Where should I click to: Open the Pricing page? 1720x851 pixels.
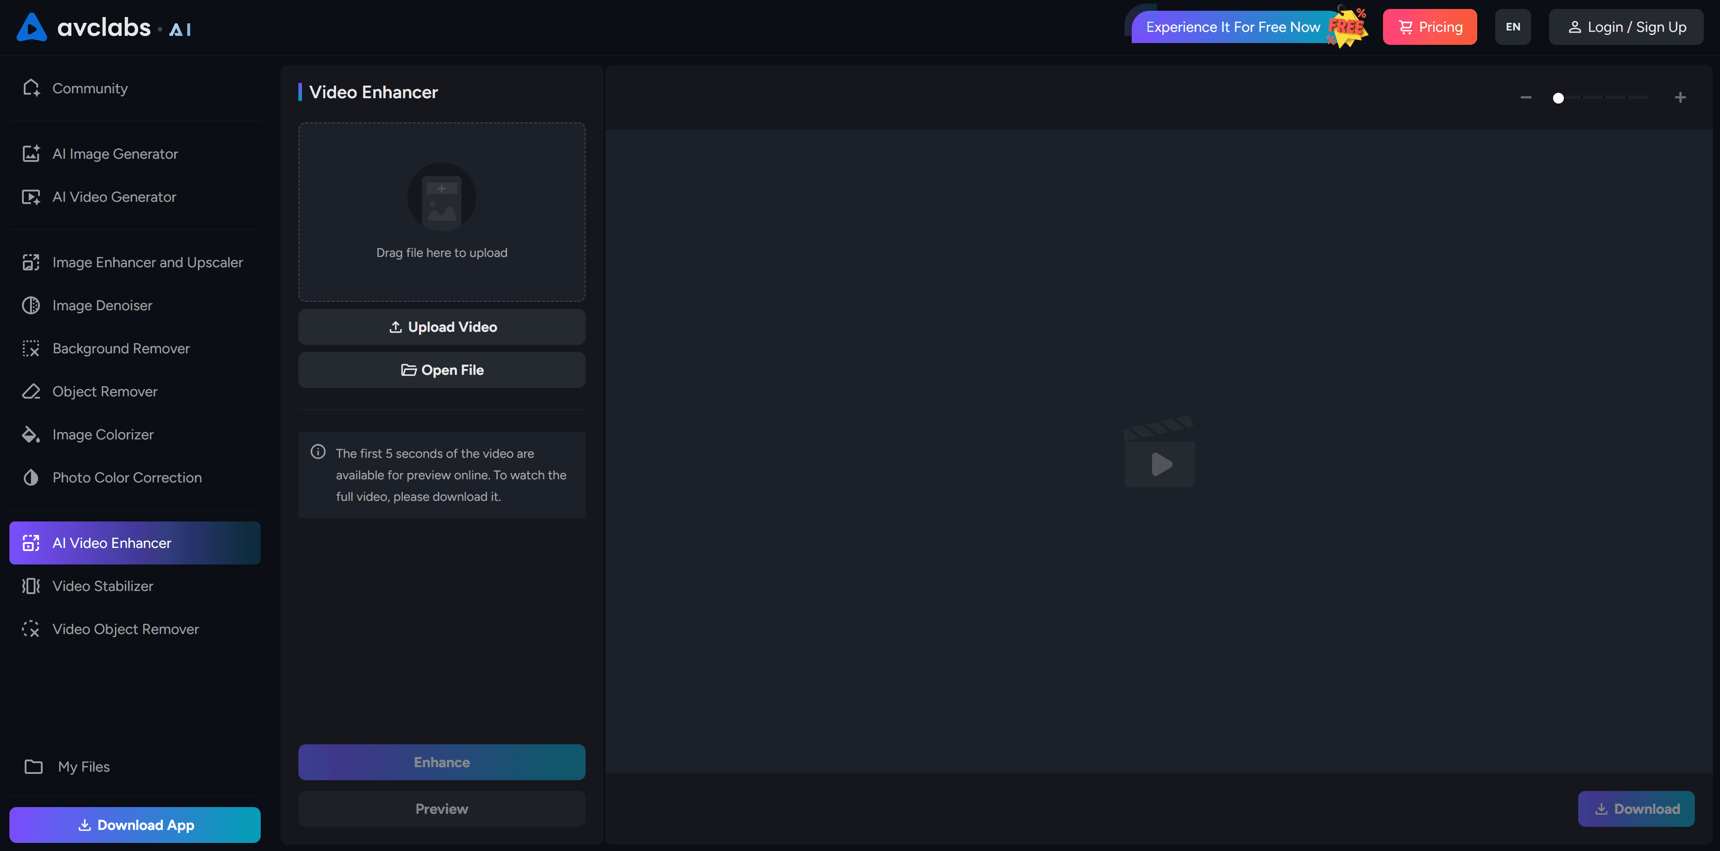[1430, 27]
